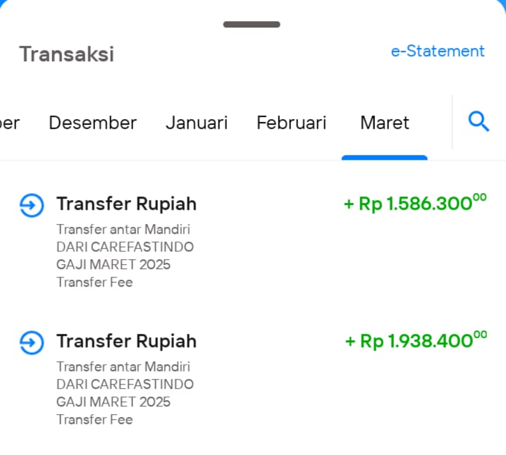Viewport: 506px width, 455px height.
Task: Open first Transfer Rupiah entry of Rp 1.586.300
Action: click(253, 241)
